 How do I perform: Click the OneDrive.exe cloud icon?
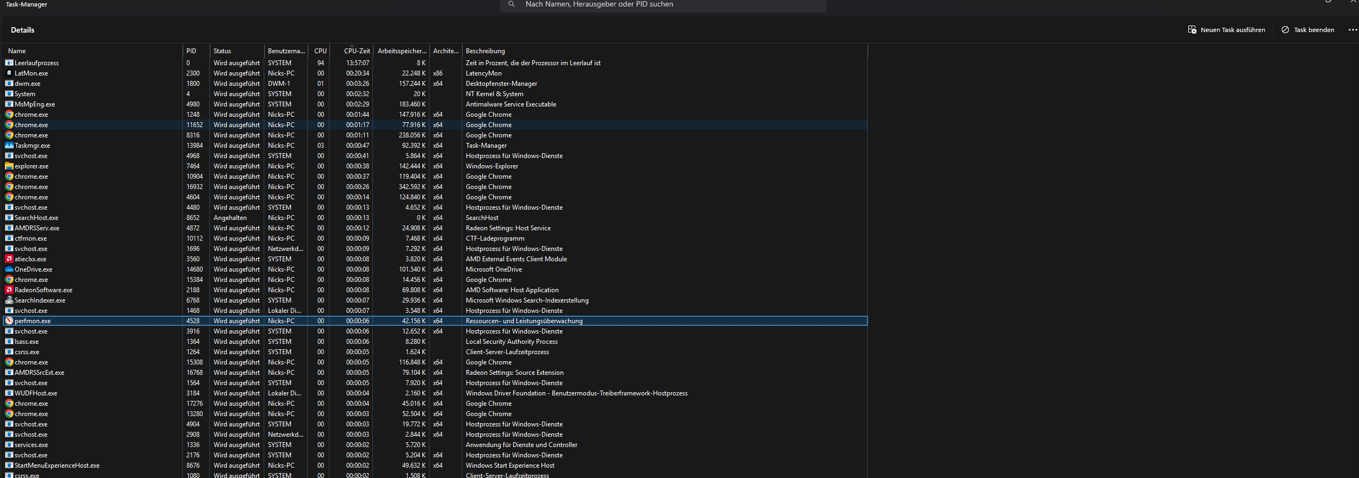[x=9, y=269]
